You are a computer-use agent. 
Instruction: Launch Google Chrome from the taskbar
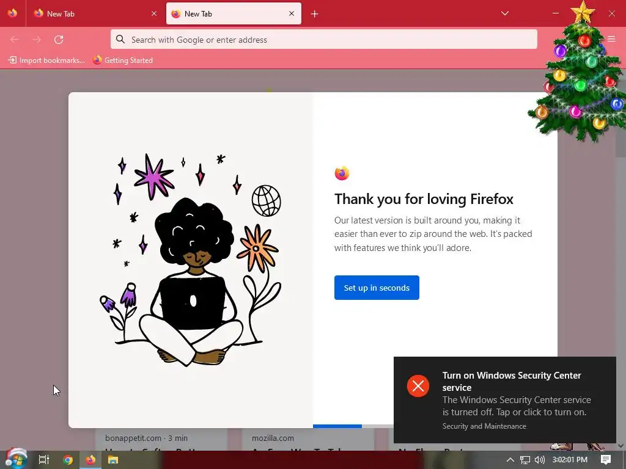(68, 460)
